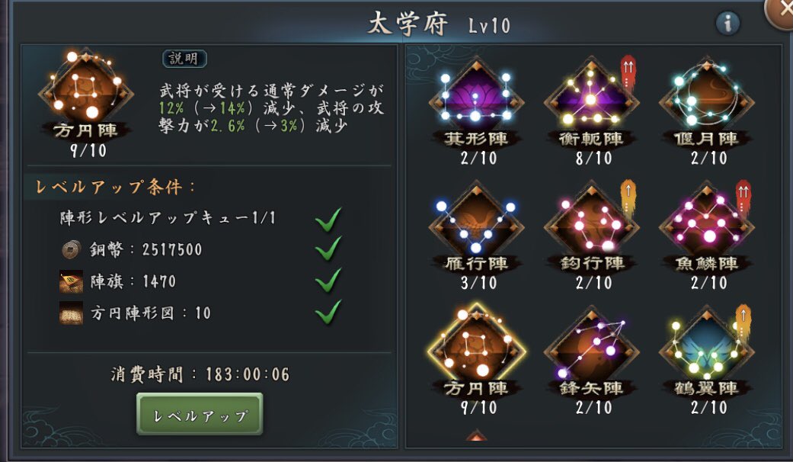
Task: Click the 銅幣 copper coin icon
Action: tap(72, 249)
